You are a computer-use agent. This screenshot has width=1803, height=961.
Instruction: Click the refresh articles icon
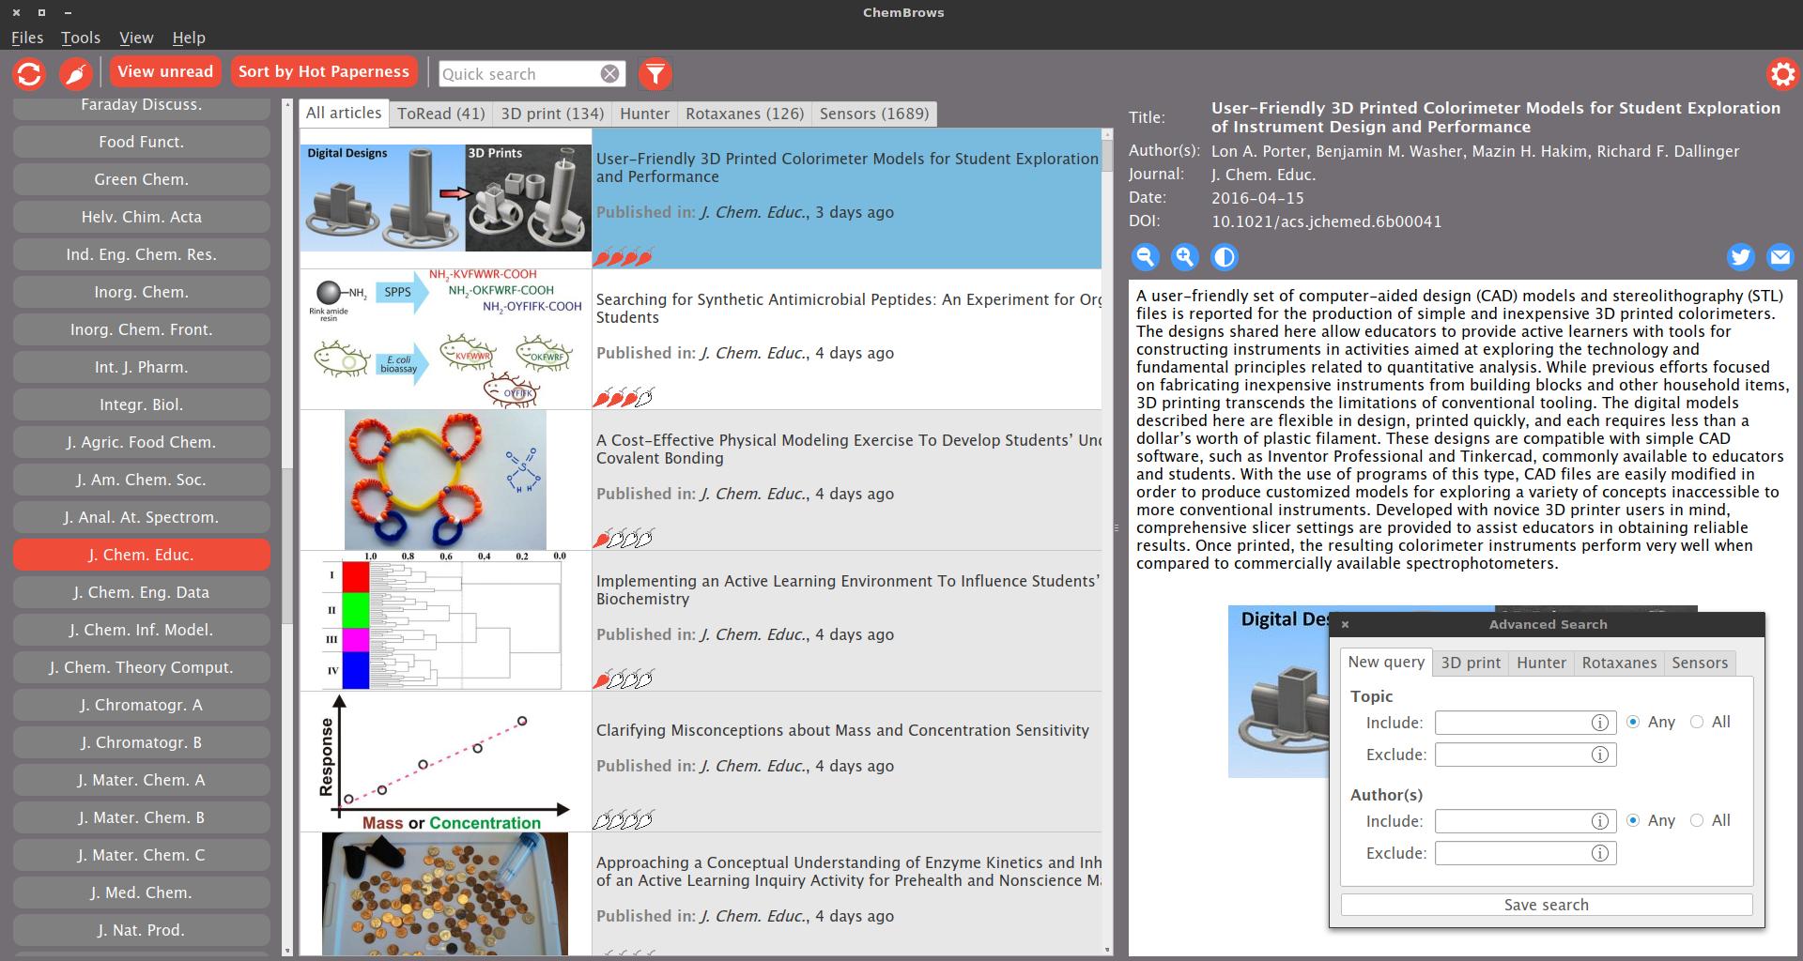pyautogui.click(x=30, y=73)
